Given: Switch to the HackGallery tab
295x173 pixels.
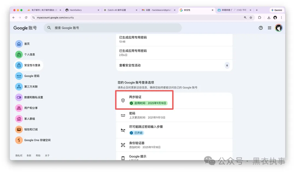Looking at the screenshot, I should (82, 10).
